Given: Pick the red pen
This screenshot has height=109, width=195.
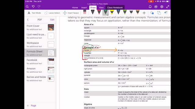Looking at the screenshot, I should (x=99, y=12).
